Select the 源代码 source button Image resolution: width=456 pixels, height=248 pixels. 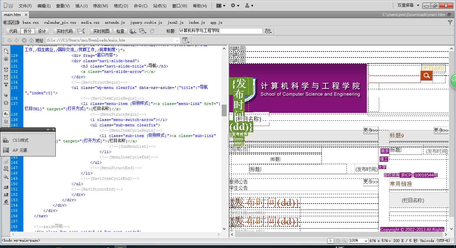11,22
